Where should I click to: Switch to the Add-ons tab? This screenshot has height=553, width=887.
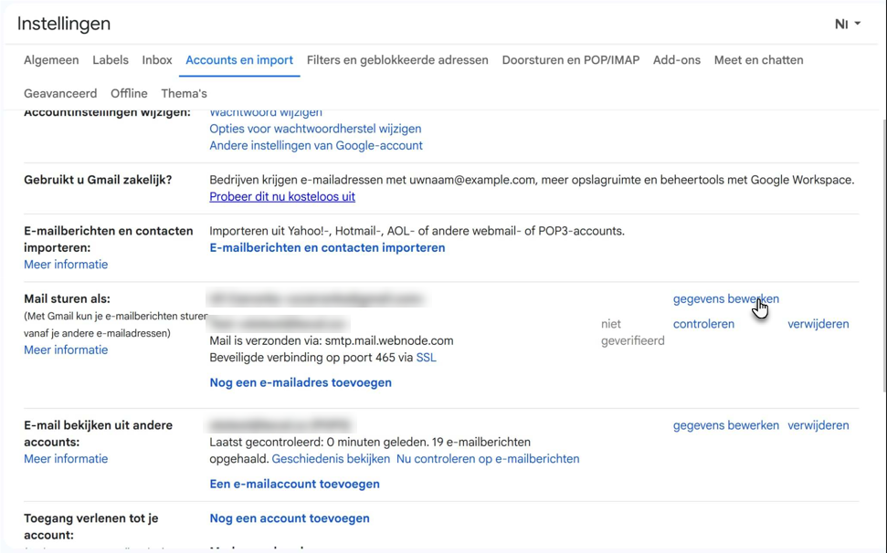[677, 60]
